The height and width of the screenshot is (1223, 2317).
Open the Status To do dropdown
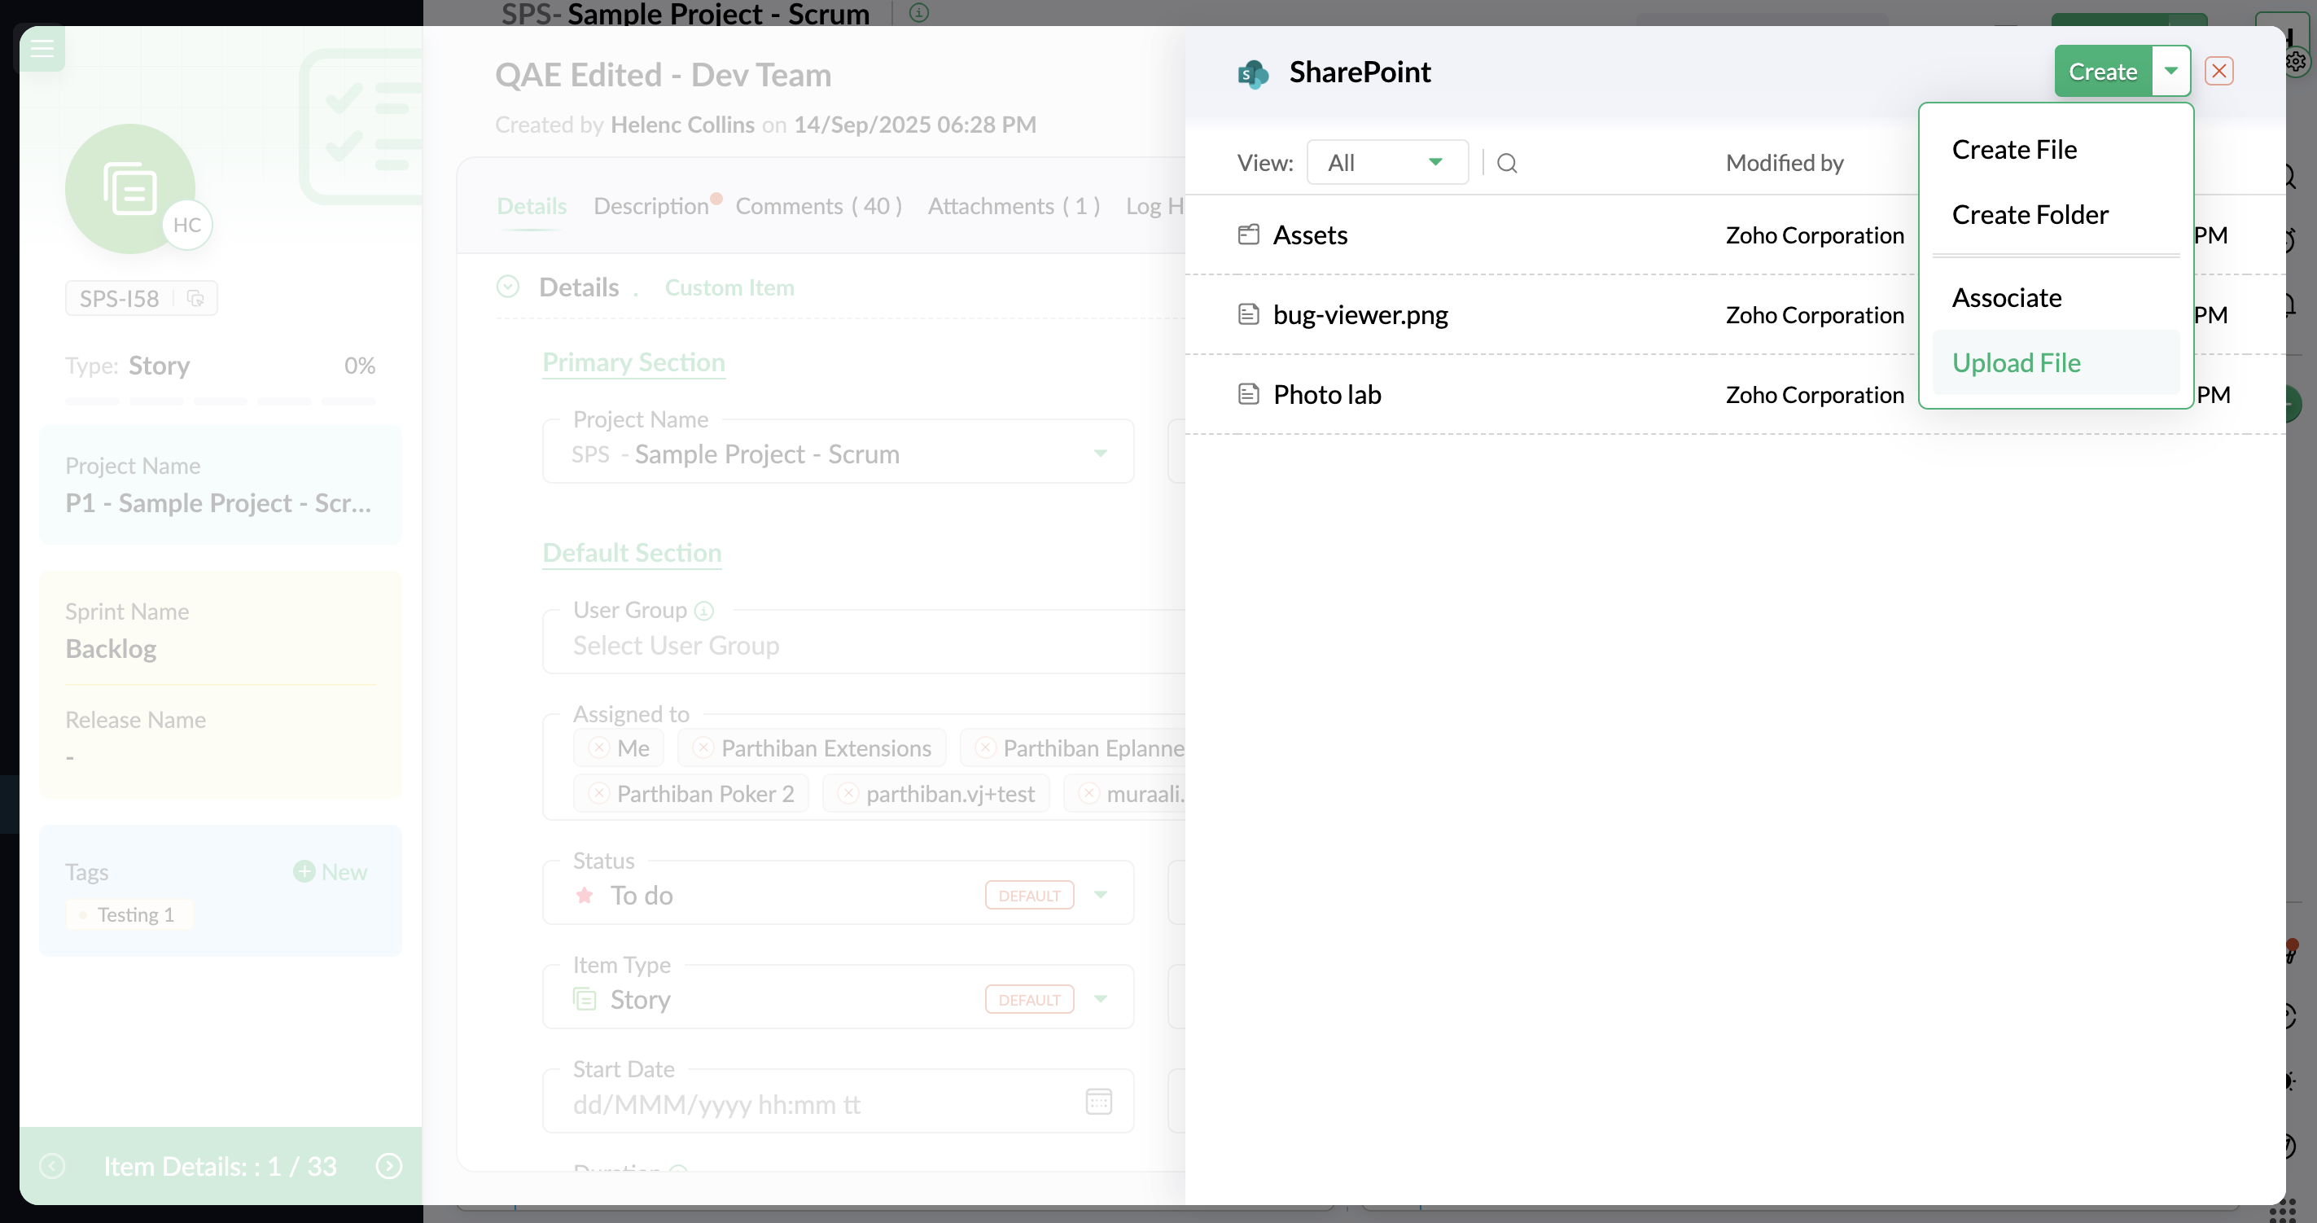pyautogui.click(x=1100, y=895)
